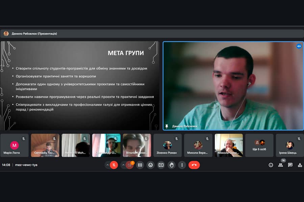Click the clock time 14:08
Viewport: 304px width, 202px height.
point(6,165)
